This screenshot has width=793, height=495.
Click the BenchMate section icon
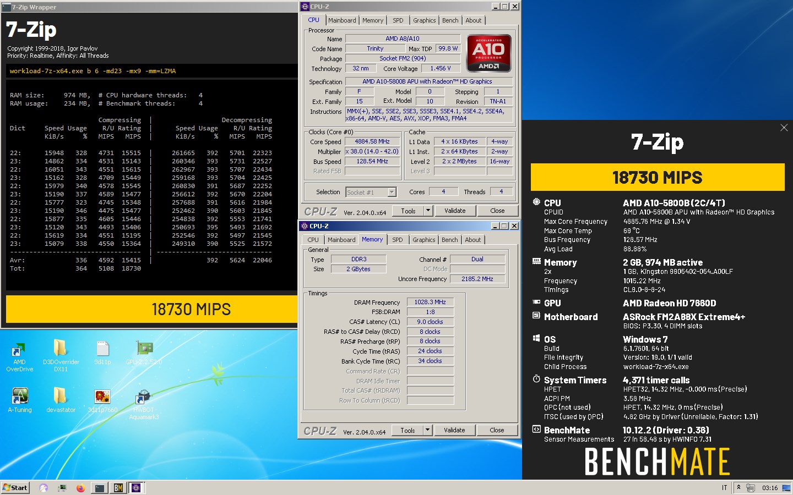536,429
